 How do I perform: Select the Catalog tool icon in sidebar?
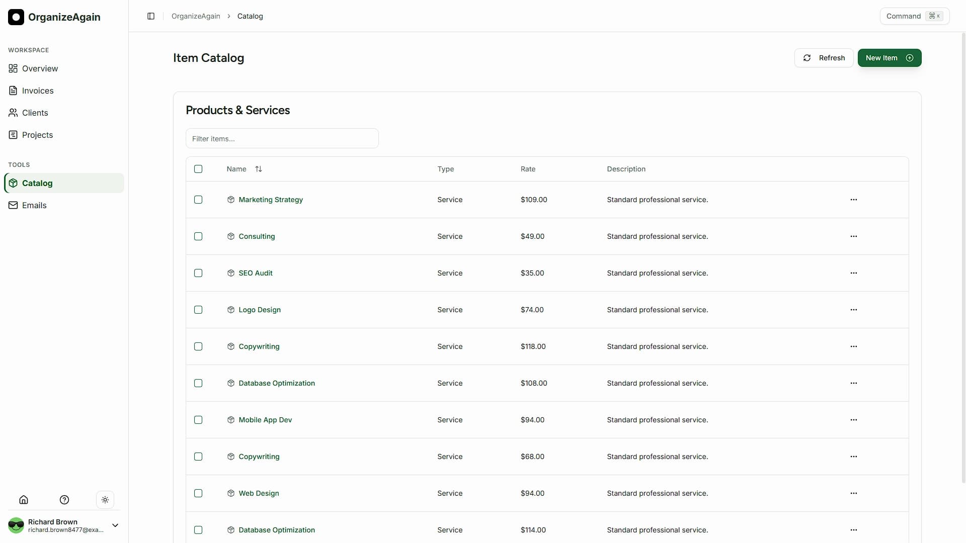pos(13,183)
